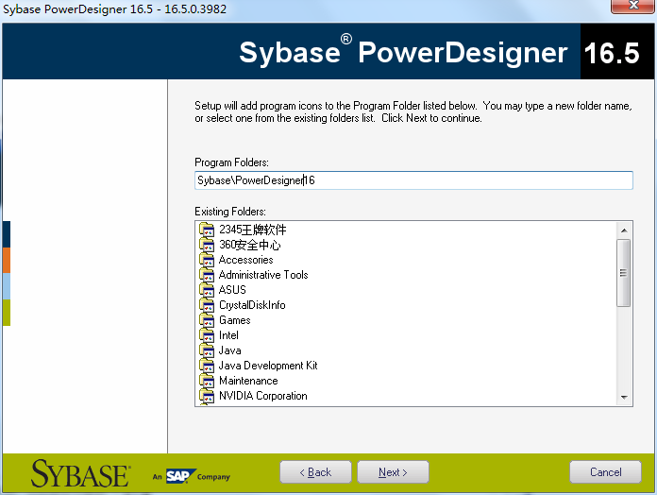Click the folder icon beside 2345王牌软件
This screenshot has height=495, width=657.
point(207,230)
